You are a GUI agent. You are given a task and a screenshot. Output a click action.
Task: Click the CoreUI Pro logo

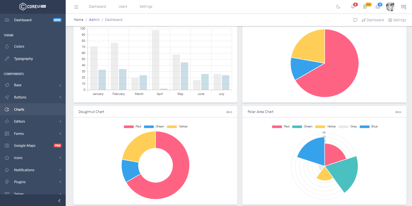tap(33, 6)
